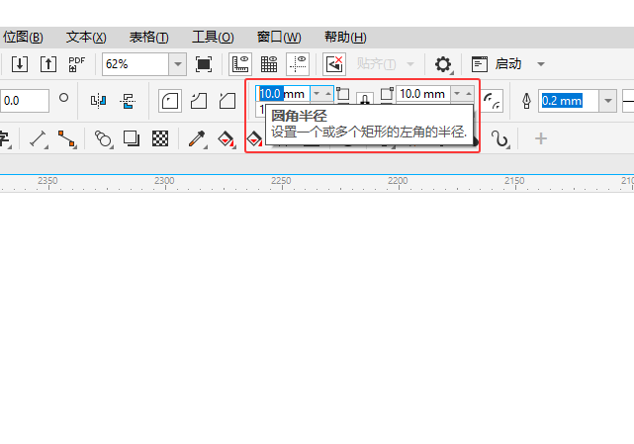Image resolution: width=634 pixels, height=444 pixels.
Task: Select the scalloped corner style
Action: [199, 101]
